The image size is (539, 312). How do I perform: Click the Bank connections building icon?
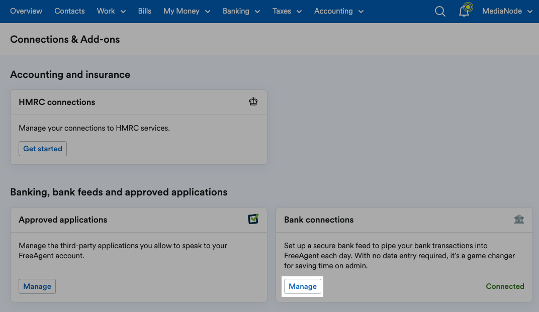[x=519, y=219]
